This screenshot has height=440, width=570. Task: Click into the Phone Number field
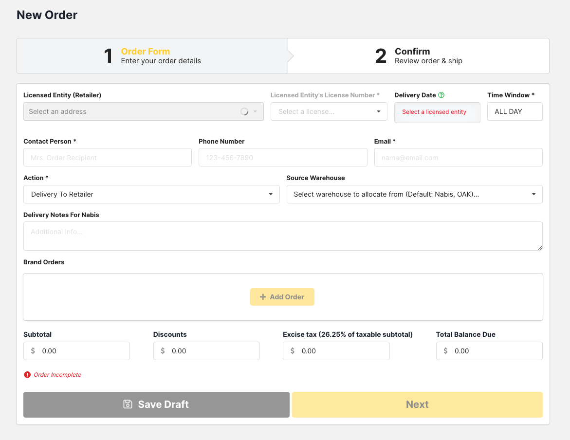(283, 158)
